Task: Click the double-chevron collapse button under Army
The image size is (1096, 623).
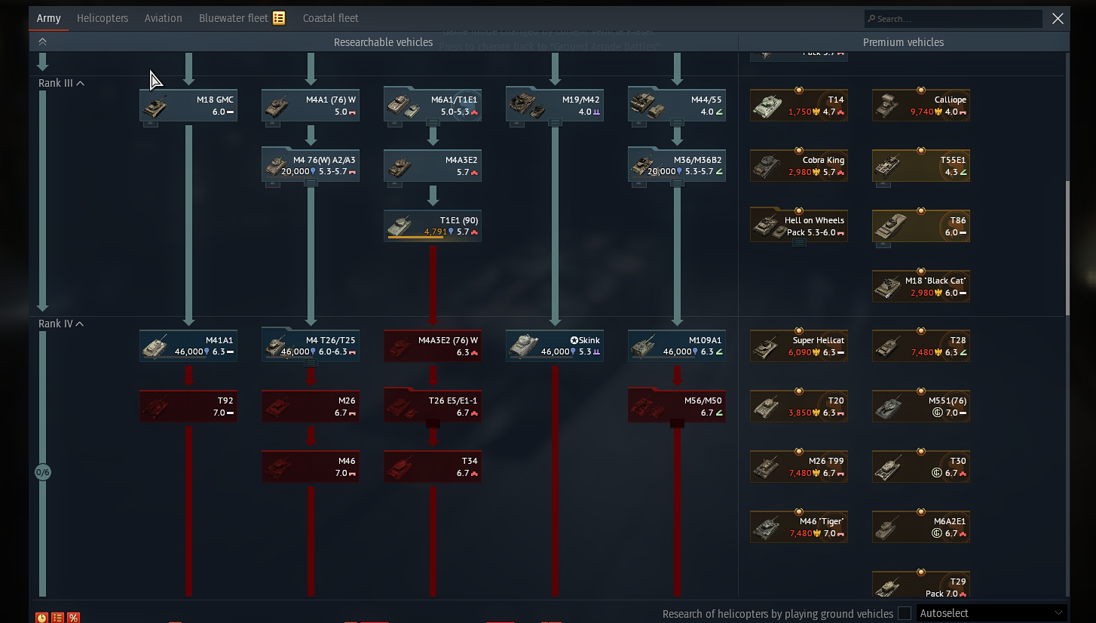Action: (x=42, y=42)
